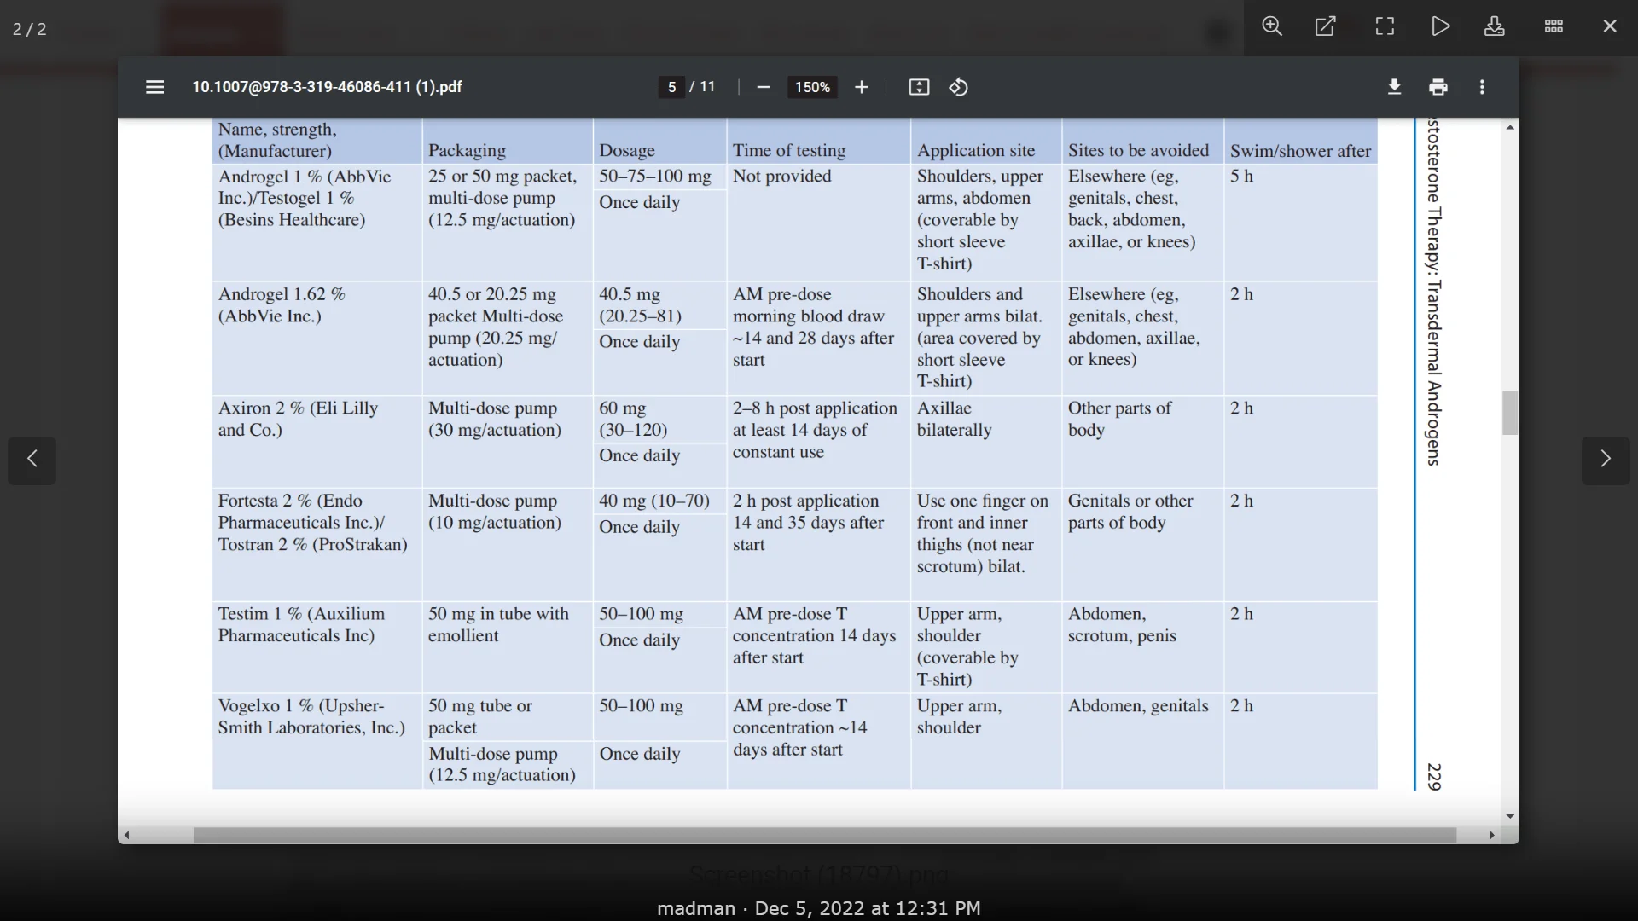Viewport: 1638px width, 921px height.
Task: Go to previous attachment arrow
Action: [32, 460]
